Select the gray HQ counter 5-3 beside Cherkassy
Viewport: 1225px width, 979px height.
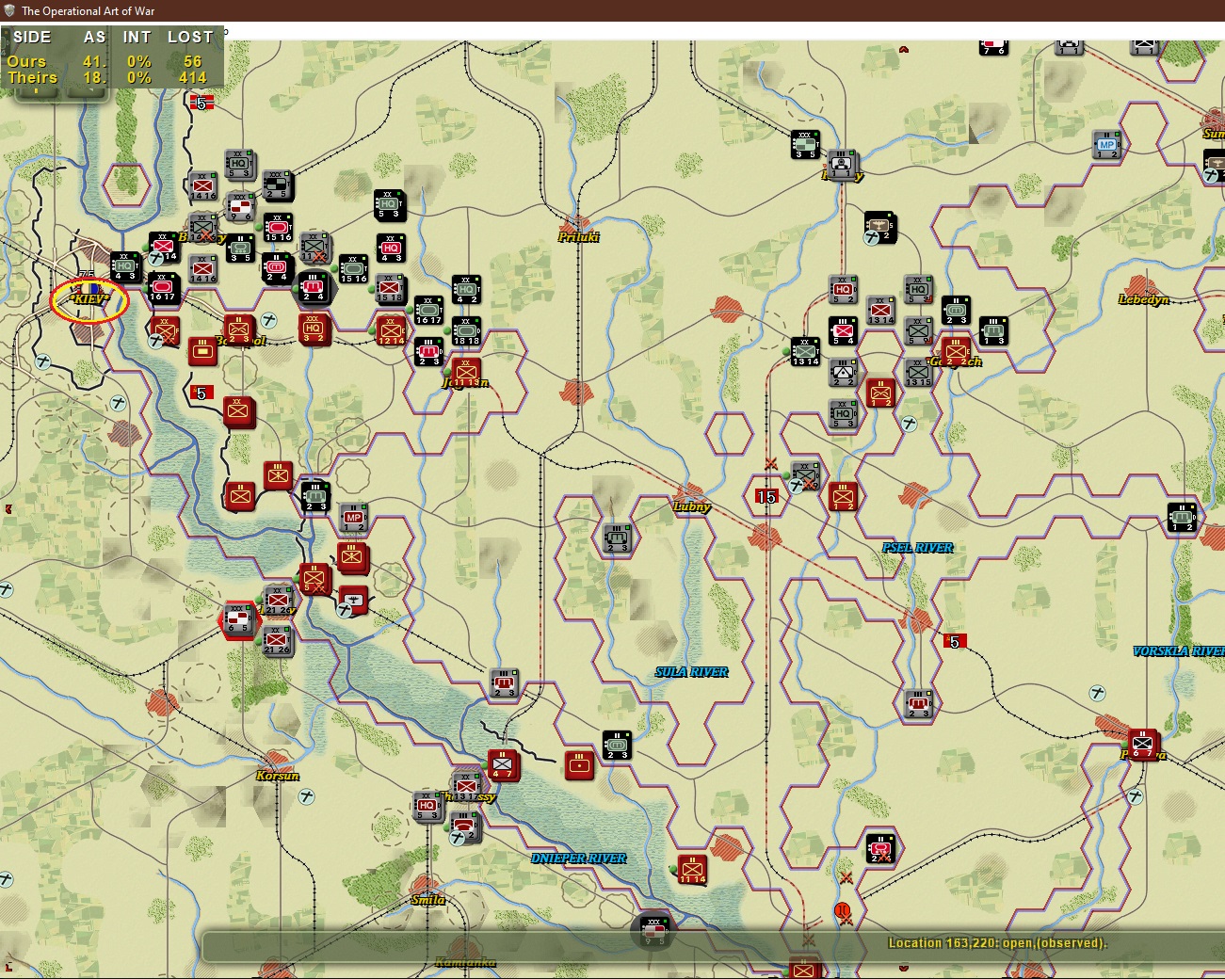[427, 806]
